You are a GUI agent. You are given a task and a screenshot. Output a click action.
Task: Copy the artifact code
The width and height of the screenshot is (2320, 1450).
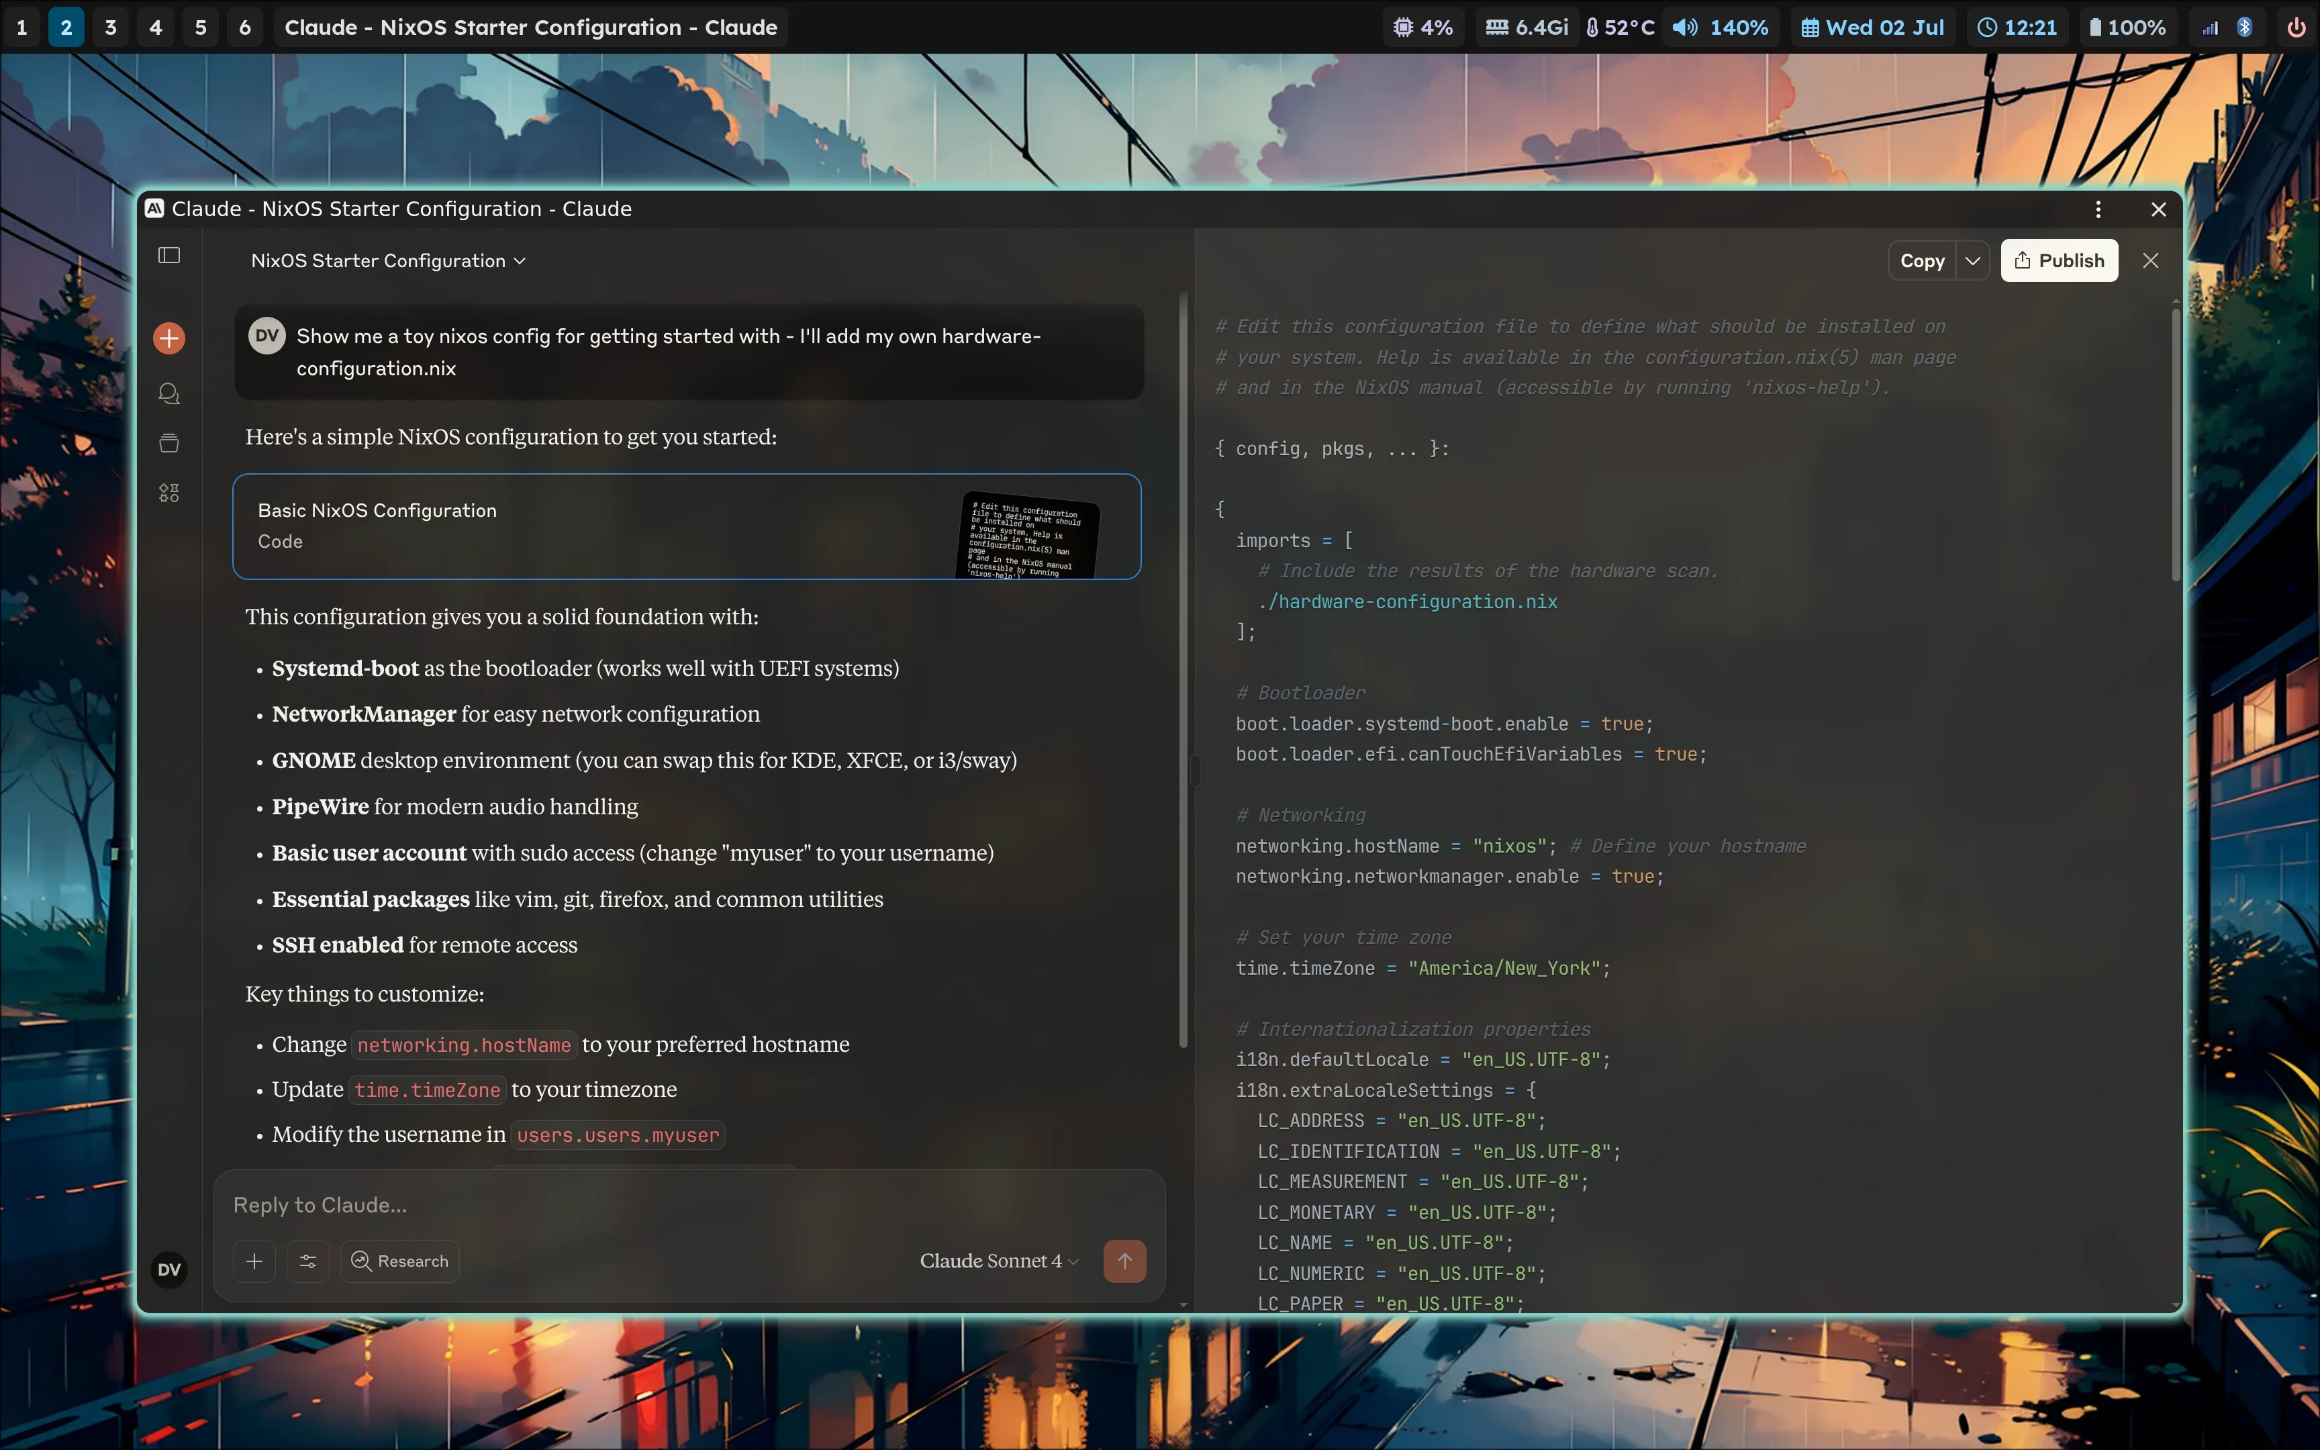(x=1922, y=261)
